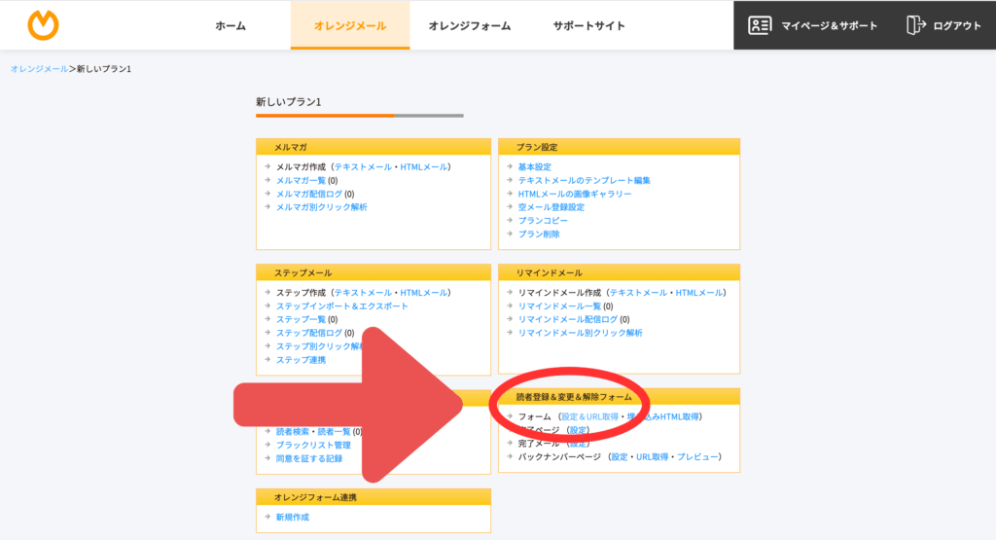Open メルマガ配信ログ
This screenshot has width=996, height=540.
tap(307, 194)
